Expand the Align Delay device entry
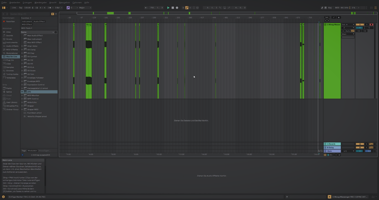 22,46
